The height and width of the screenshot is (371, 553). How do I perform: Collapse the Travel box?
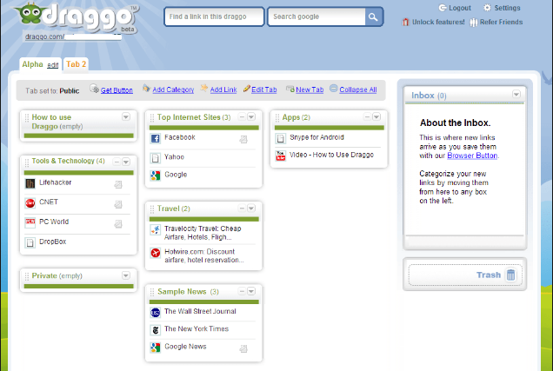[x=242, y=209]
